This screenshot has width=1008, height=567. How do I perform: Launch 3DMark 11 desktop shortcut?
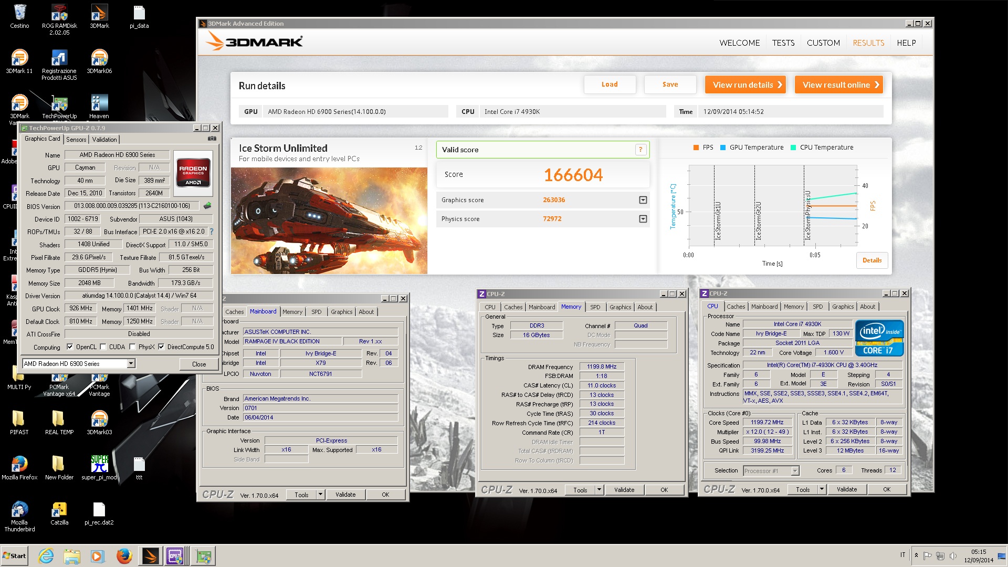pos(19,61)
